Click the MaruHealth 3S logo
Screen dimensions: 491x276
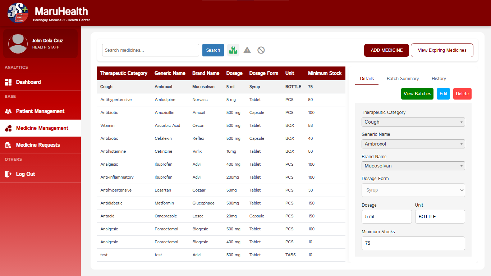click(18, 13)
